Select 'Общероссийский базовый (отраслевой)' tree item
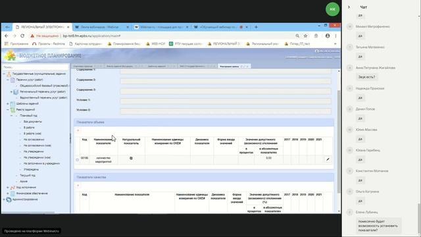Image resolution: width=421 pixels, height=237 pixels. tap(44, 86)
